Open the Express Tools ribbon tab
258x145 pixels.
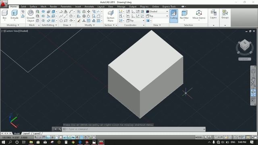pos(169,6)
